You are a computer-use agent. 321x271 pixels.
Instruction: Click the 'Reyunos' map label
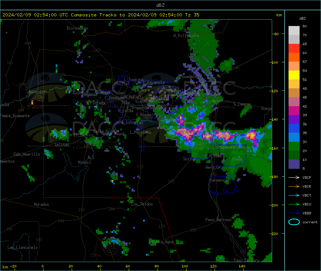(x=90, y=95)
